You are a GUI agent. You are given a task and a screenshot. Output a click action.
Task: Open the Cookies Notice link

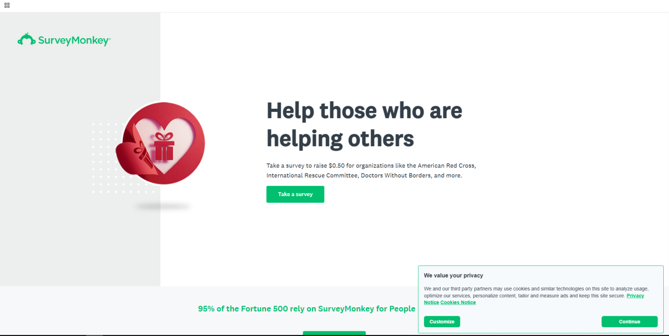point(458,303)
